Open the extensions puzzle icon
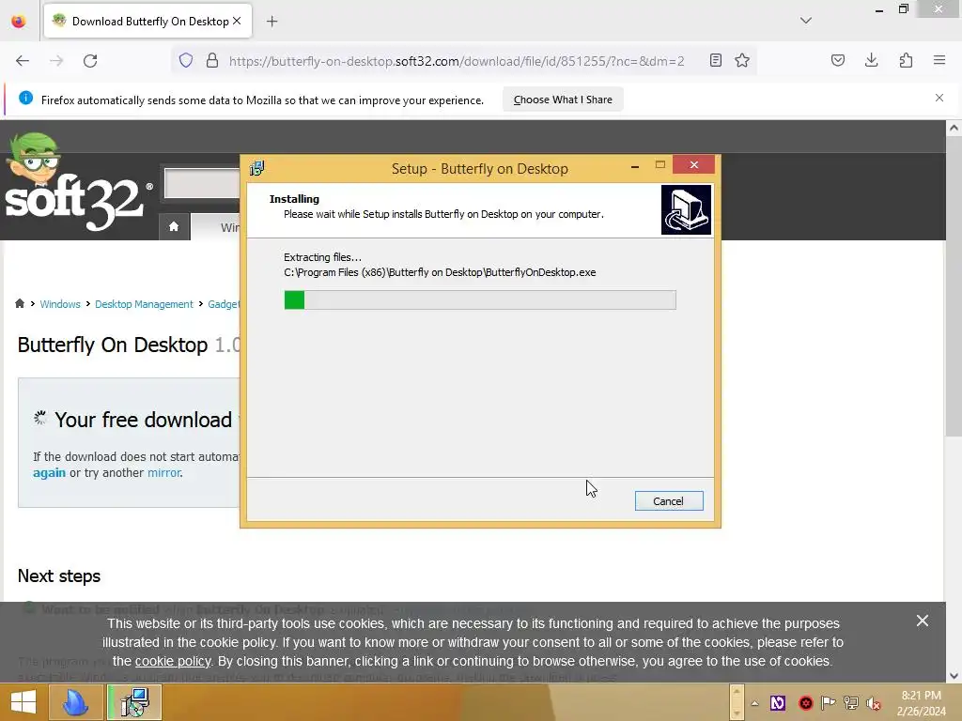 [906, 60]
